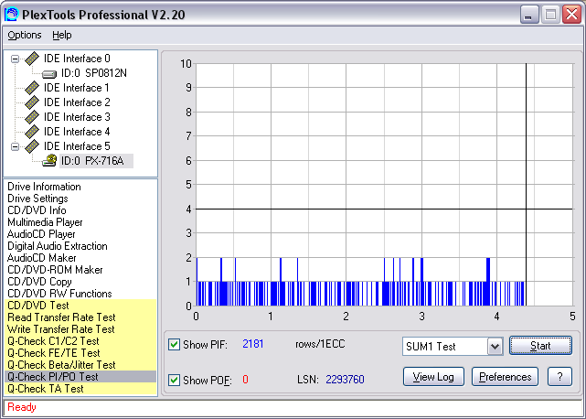Open CD/DVD Copy
Screen dimensions: 586x419
(39, 282)
